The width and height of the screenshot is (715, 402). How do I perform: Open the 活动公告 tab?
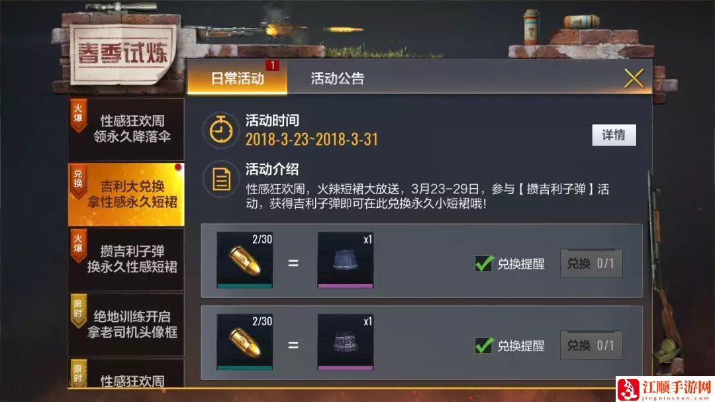pos(338,78)
